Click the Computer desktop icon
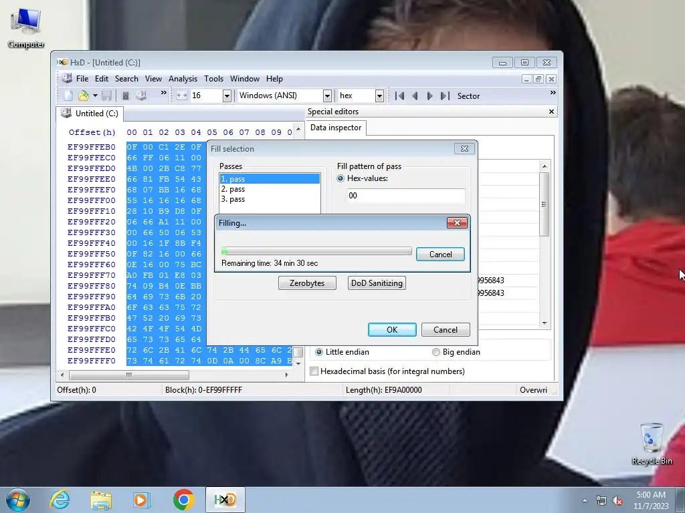This screenshot has height=513, width=685. tap(26, 27)
